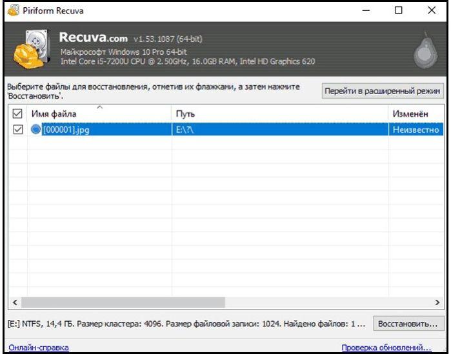Screen dimensions: 451x354
Task: Minimize the Piriform Recuva window
Action: [366, 10]
